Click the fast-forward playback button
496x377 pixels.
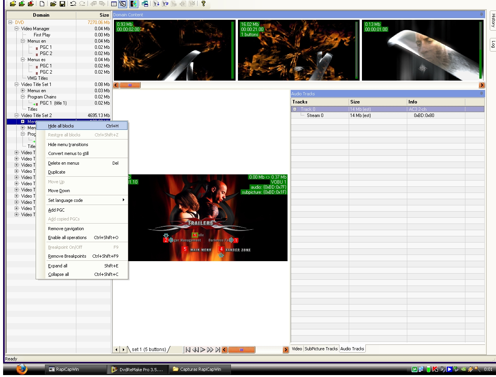pos(210,349)
